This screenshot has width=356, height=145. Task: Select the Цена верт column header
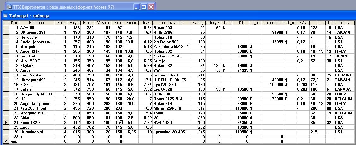click(272, 23)
